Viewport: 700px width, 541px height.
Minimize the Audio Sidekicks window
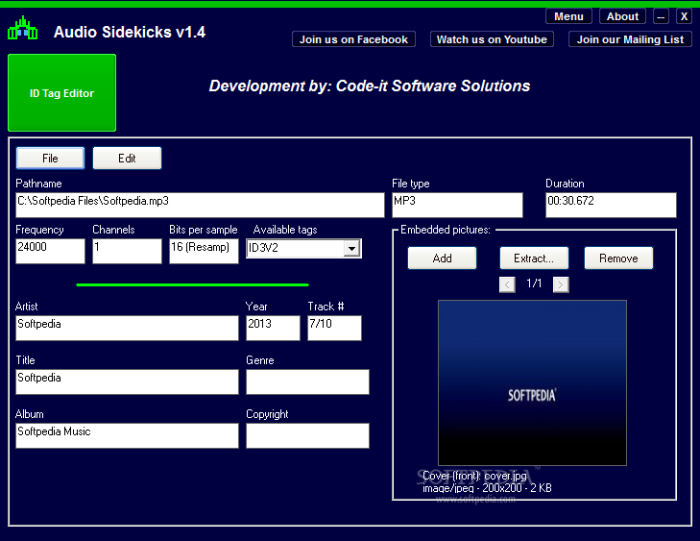point(661,16)
